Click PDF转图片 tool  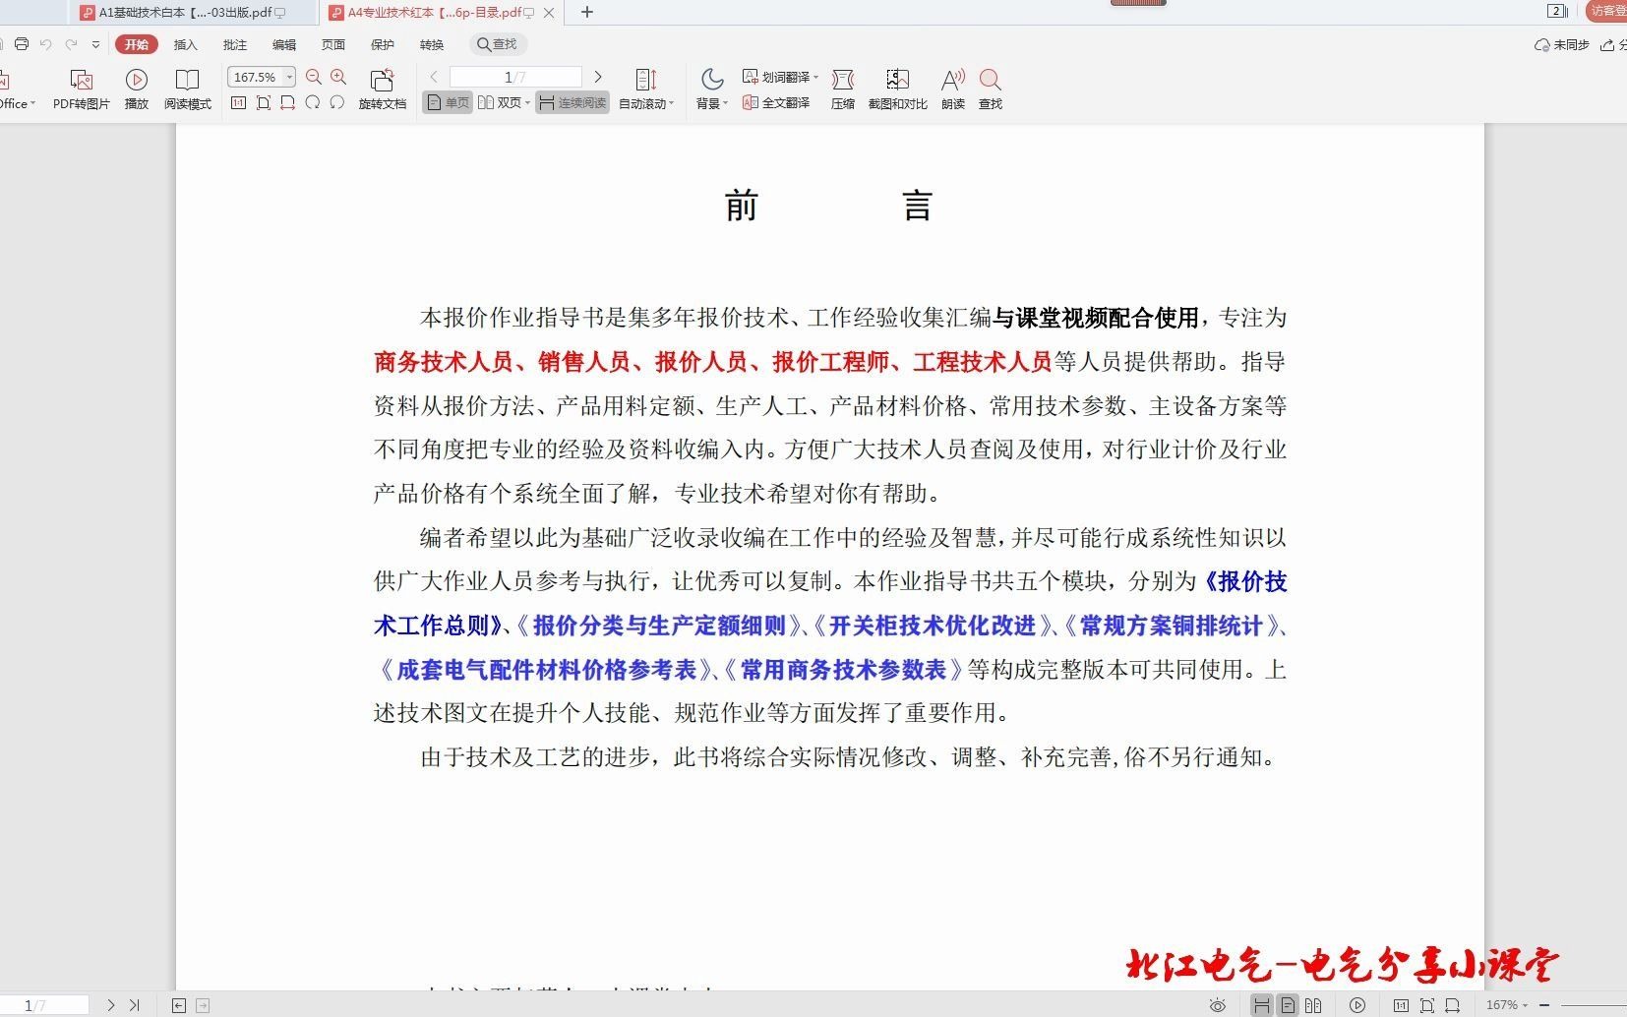click(82, 89)
